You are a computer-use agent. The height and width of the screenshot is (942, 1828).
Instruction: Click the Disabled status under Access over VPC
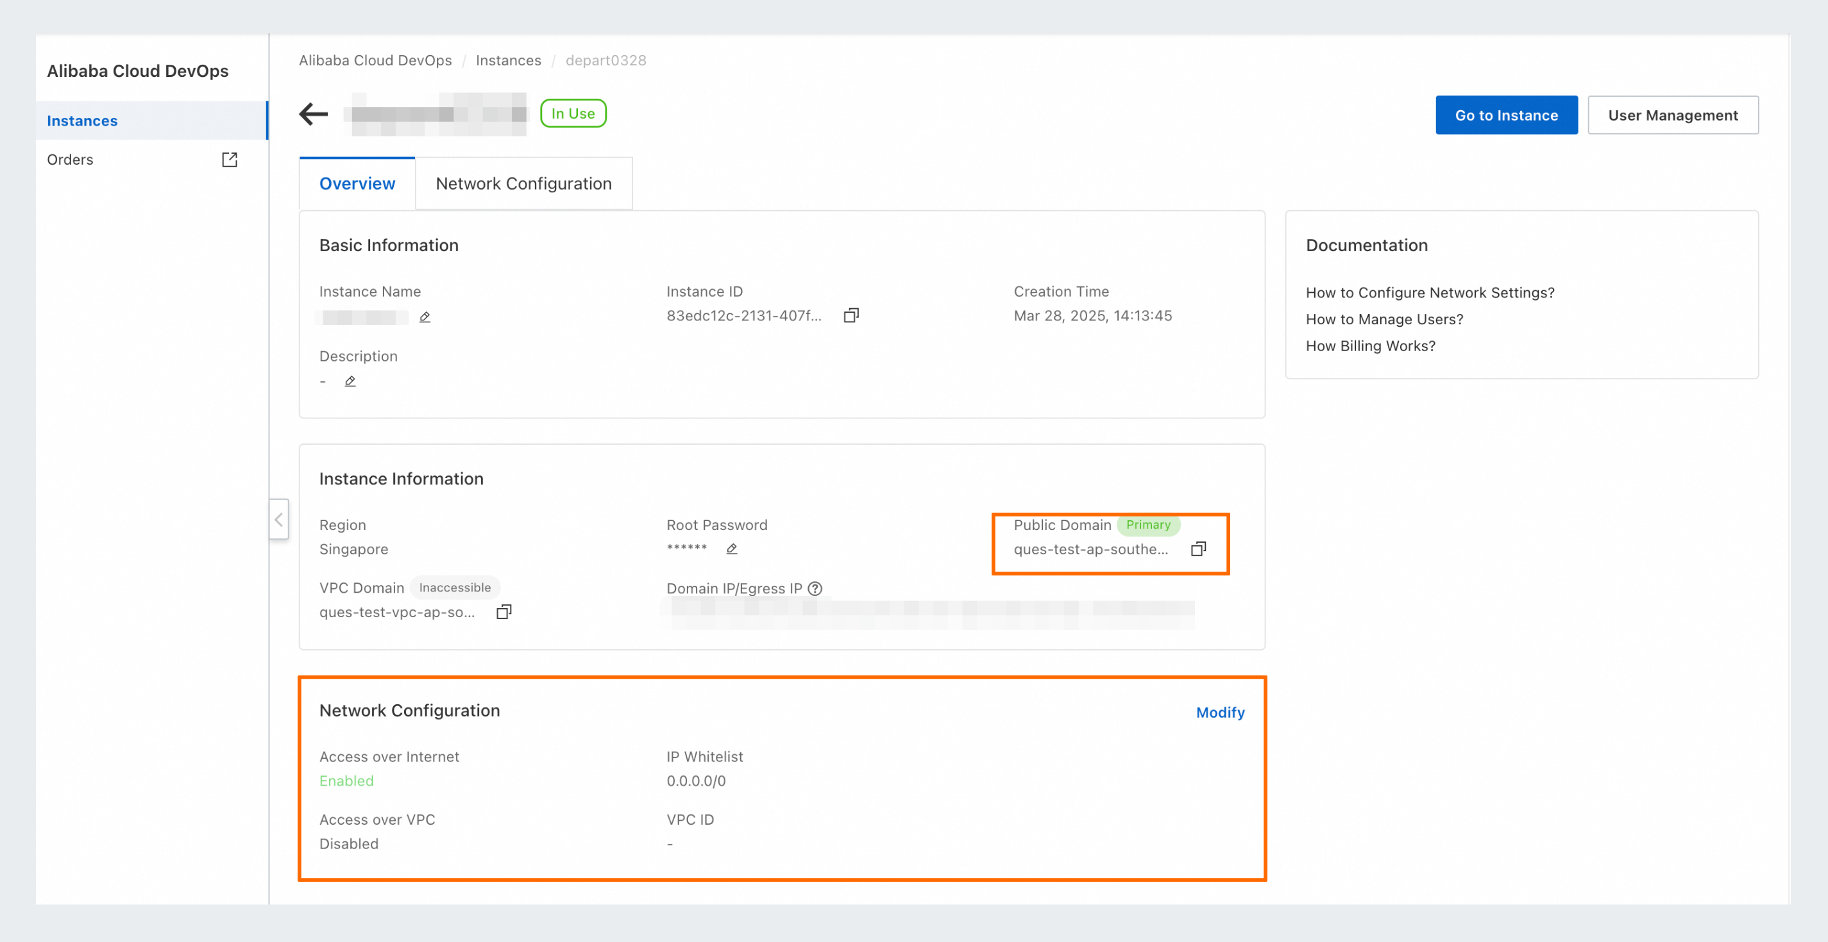[348, 844]
